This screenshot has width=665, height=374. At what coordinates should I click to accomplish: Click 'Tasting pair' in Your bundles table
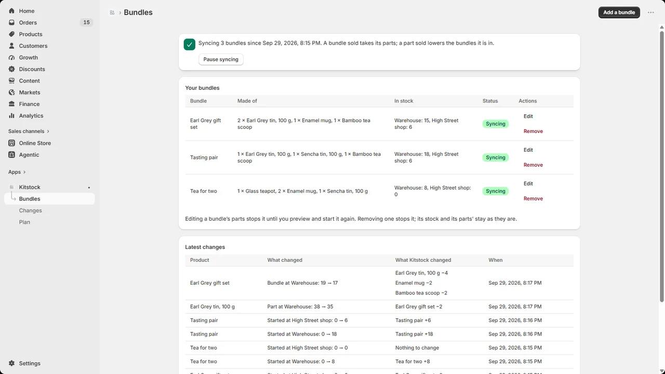pos(204,157)
